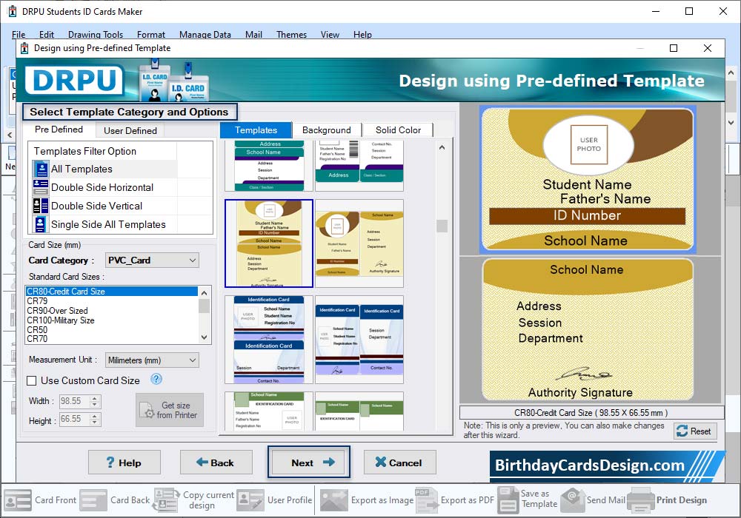The image size is (741, 518).
Task: Click card sizes list scroll down arrow
Action: 205,337
